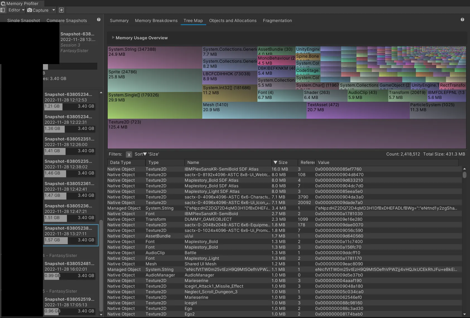Click the Memory Profiler window icon

point(3,4)
